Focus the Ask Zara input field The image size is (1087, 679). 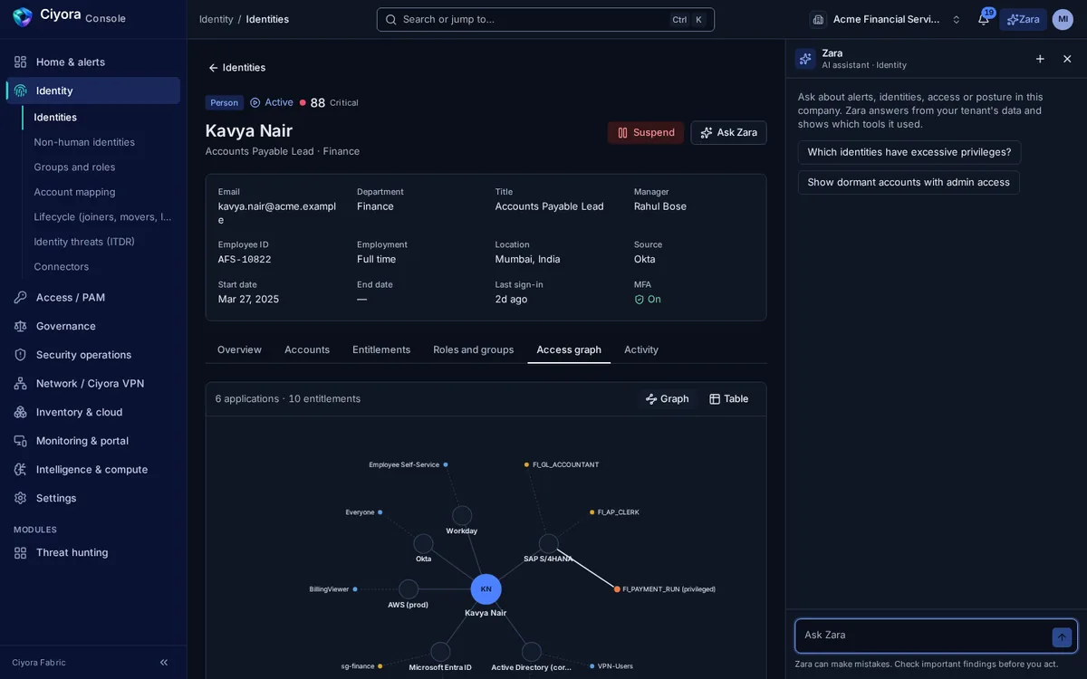(924, 636)
